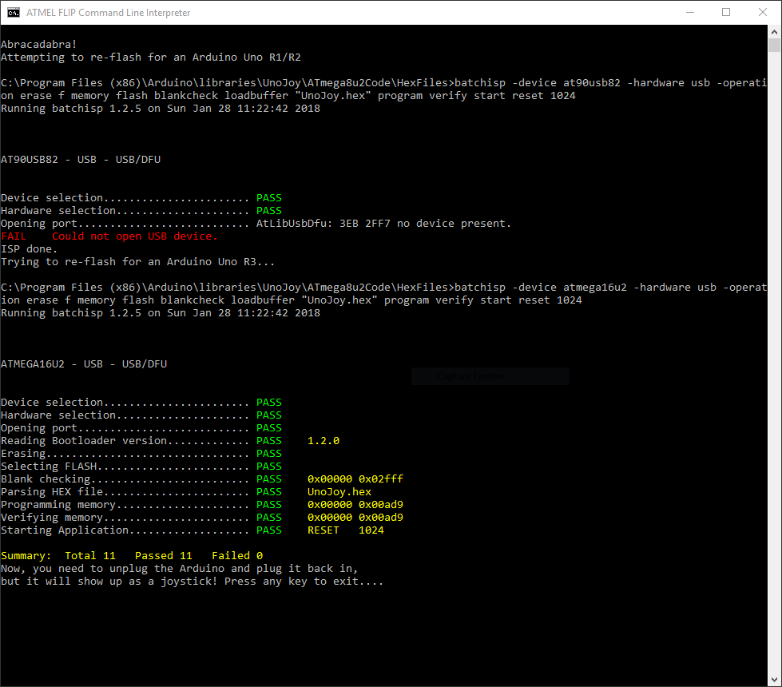
Task: Click the red 'Could not open USB device.' message
Action: (x=135, y=236)
